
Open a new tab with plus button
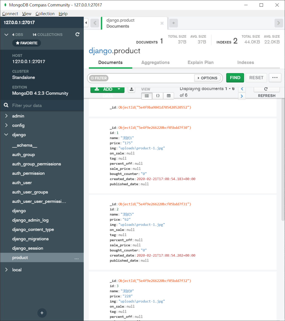point(174,23)
